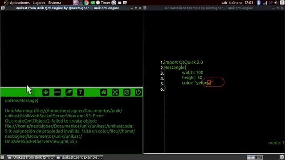The height and width of the screenshot is (160, 285).
Task: Click the clock icon beside Timer
Action: [98, 3]
